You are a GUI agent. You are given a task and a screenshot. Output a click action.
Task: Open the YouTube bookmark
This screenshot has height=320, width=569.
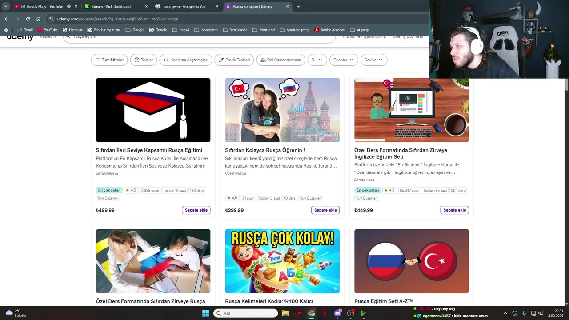[x=48, y=30]
